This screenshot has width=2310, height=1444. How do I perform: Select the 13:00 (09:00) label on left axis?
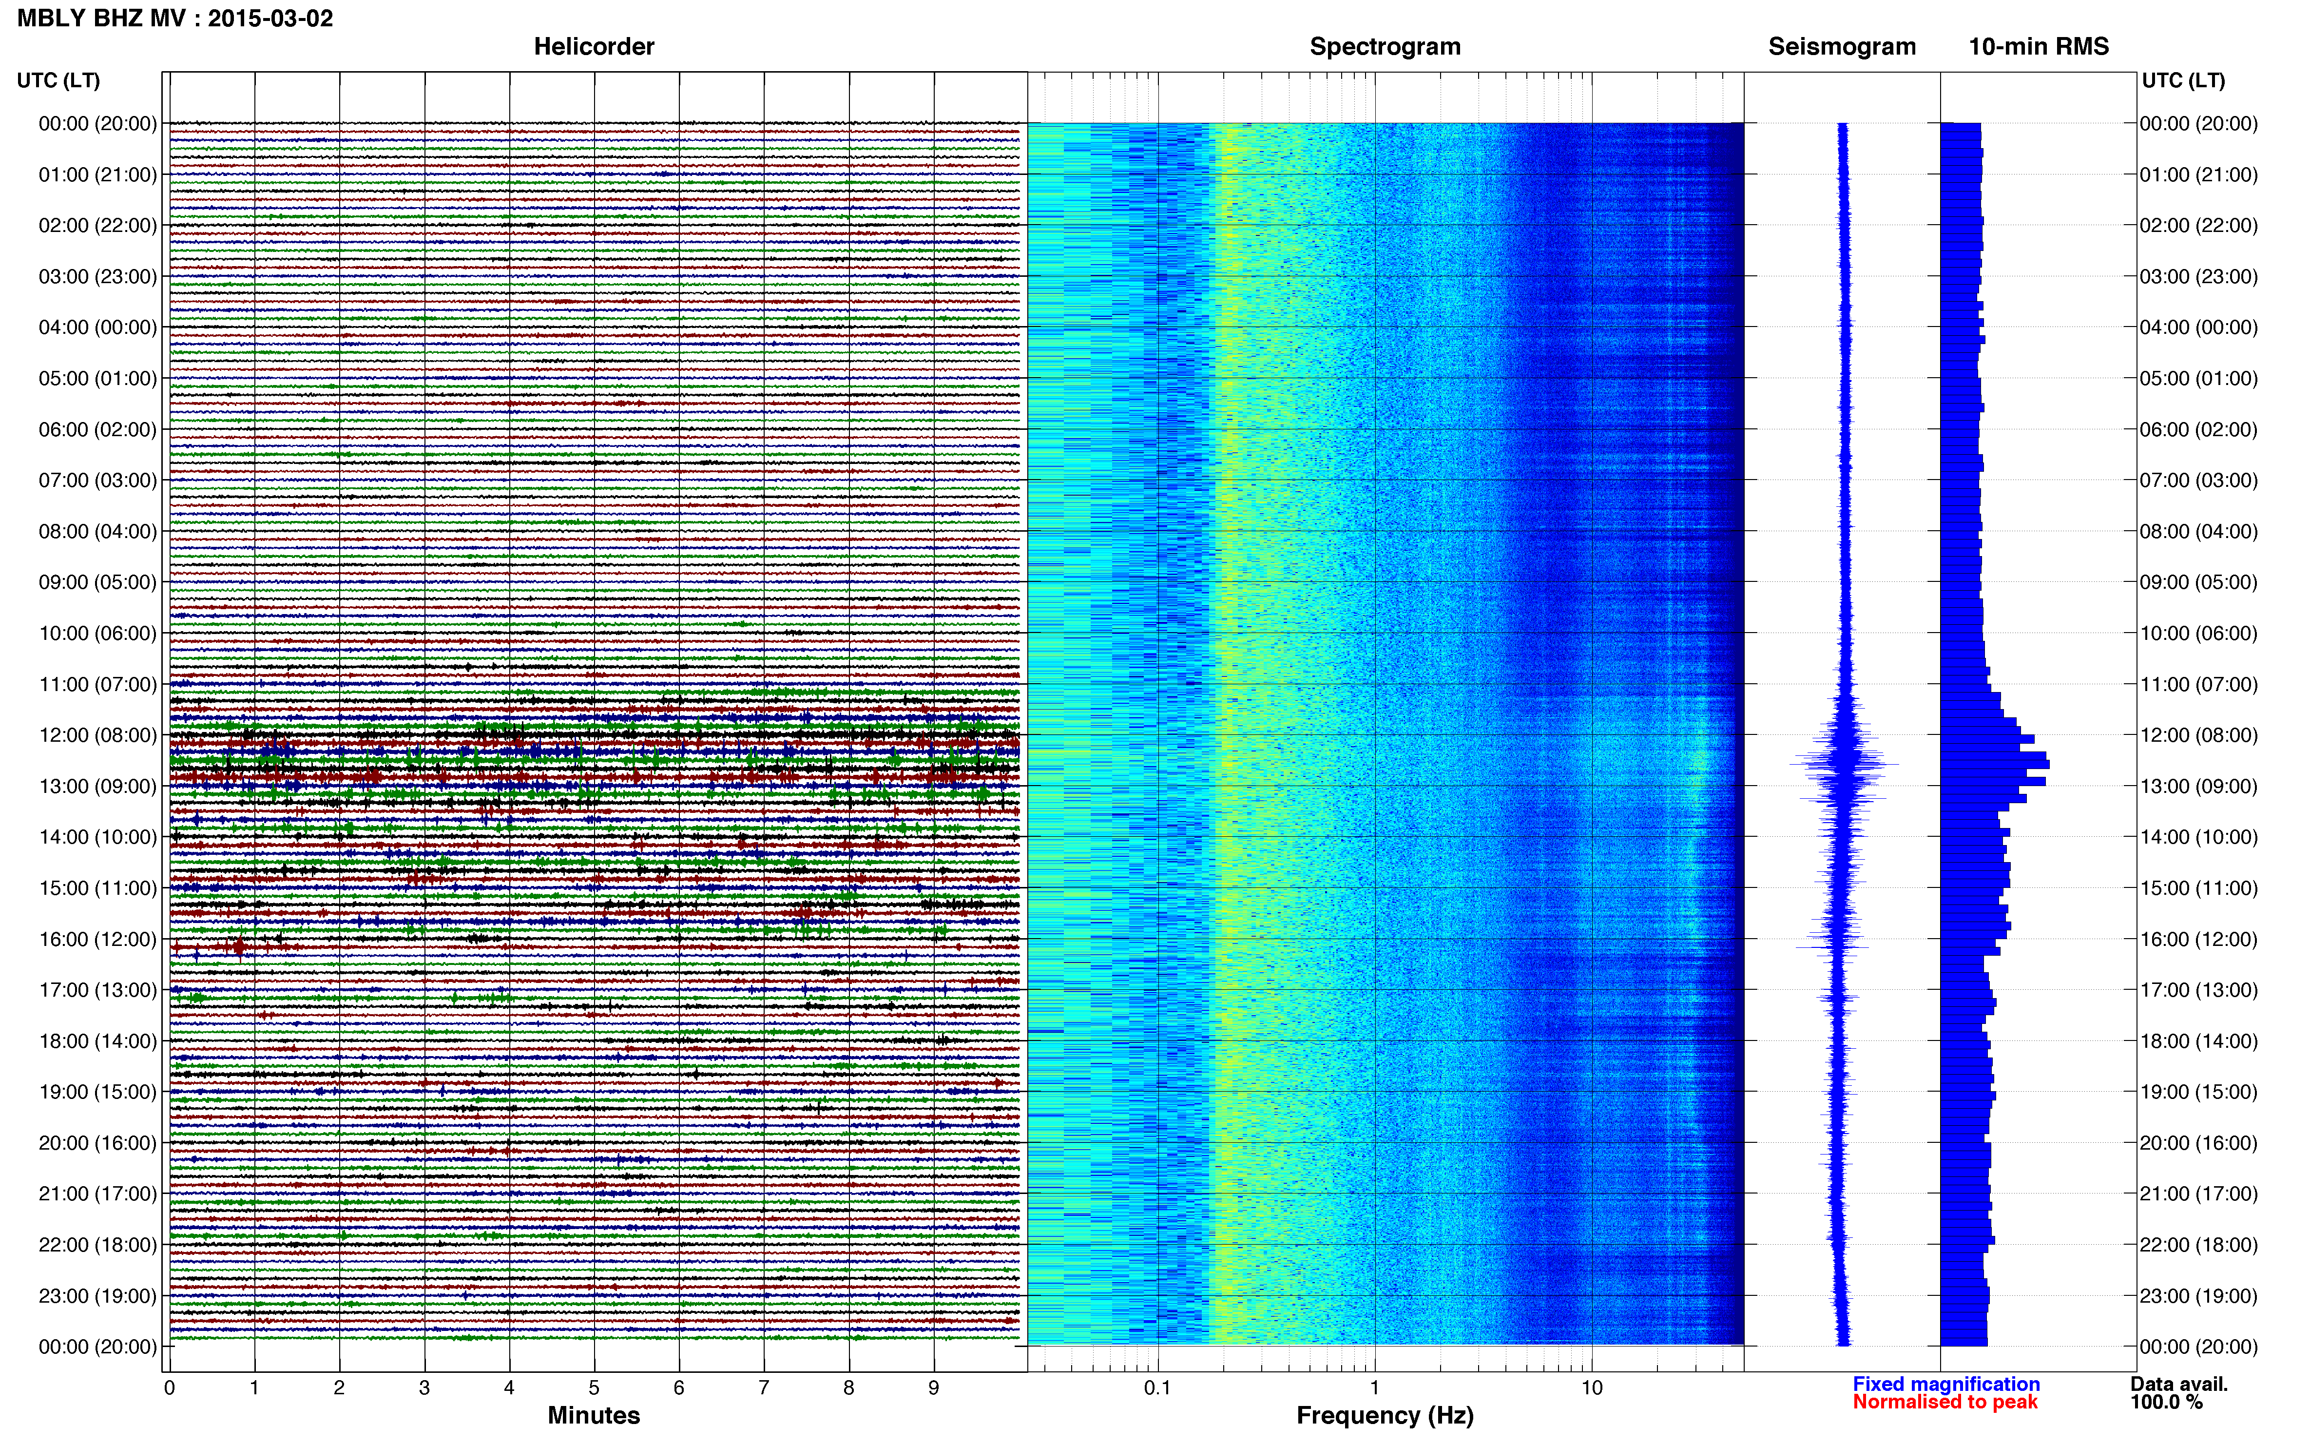click(97, 786)
